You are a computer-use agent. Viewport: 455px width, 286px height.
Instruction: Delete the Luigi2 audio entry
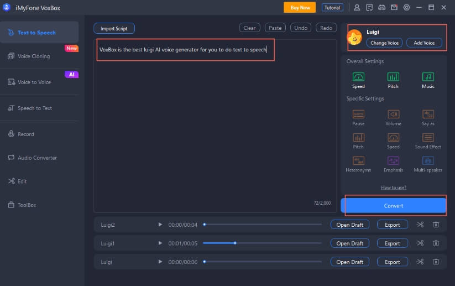[x=436, y=225]
